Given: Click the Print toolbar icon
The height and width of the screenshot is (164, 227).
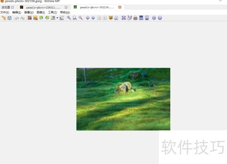Looking at the screenshot, I should (135, 18).
